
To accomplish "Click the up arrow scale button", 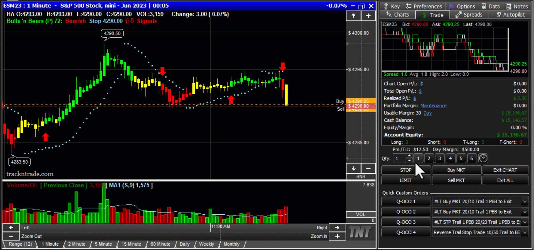I will 353,16.
